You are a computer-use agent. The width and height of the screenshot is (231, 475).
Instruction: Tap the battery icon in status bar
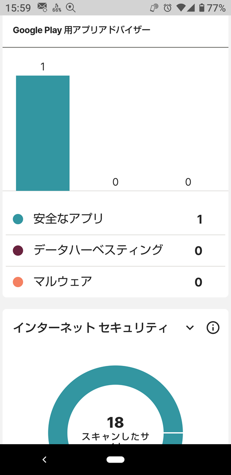pos(201,8)
